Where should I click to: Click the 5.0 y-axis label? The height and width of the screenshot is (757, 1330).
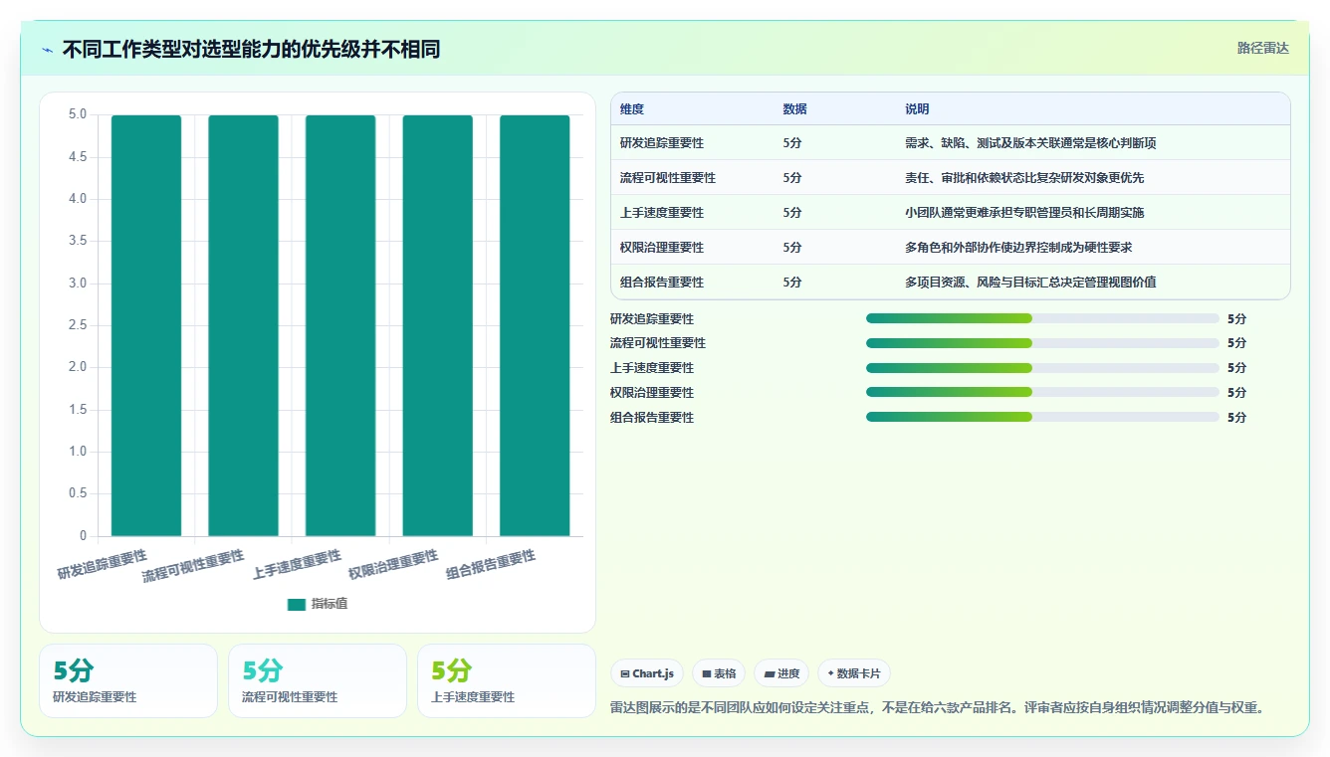[x=78, y=114]
